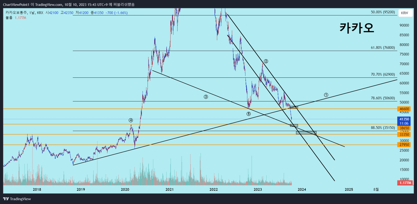Click the orange 27950 price label
This screenshot has height=204, width=417.
click(x=404, y=145)
